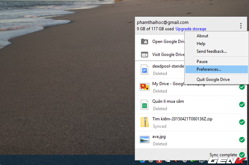Viewport: 249px width, 165px height.
Task: Open Help from the context menu
Action: [201, 44]
